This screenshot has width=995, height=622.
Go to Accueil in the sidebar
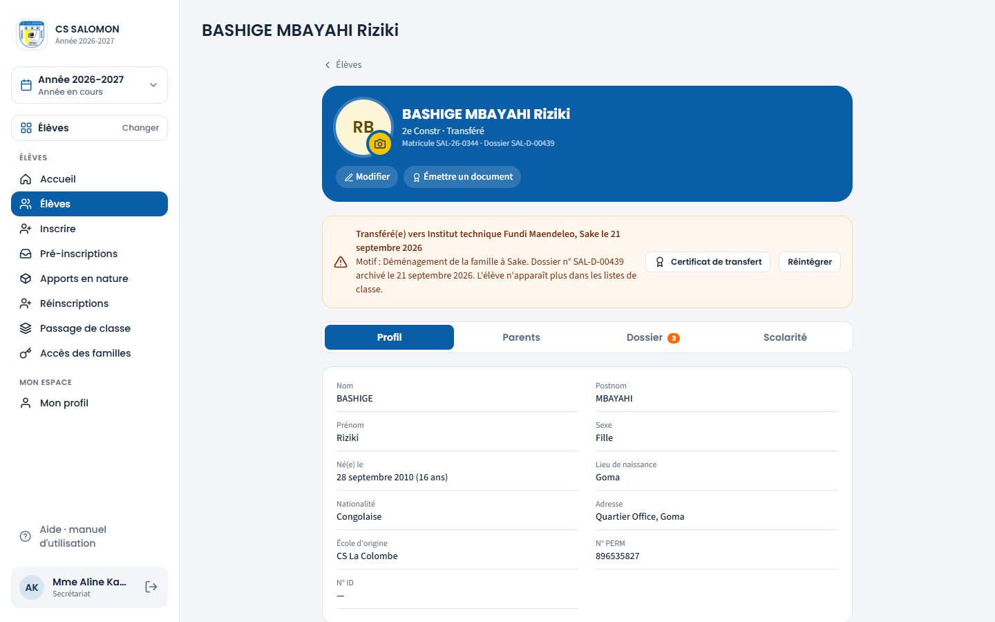click(89, 179)
